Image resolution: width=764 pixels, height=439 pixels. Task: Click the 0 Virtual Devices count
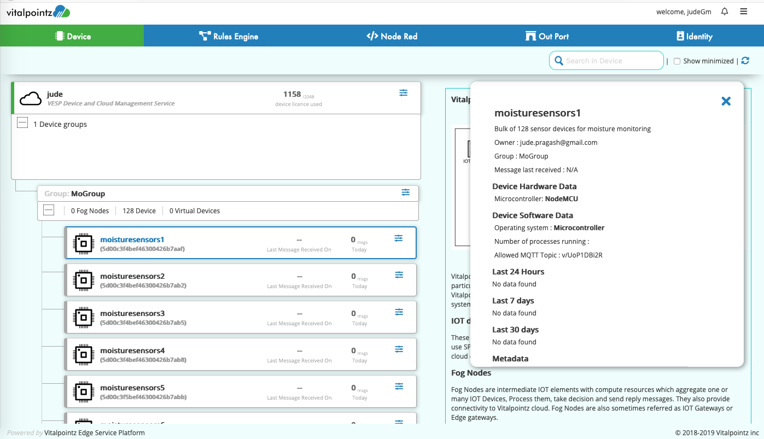click(195, 210)
